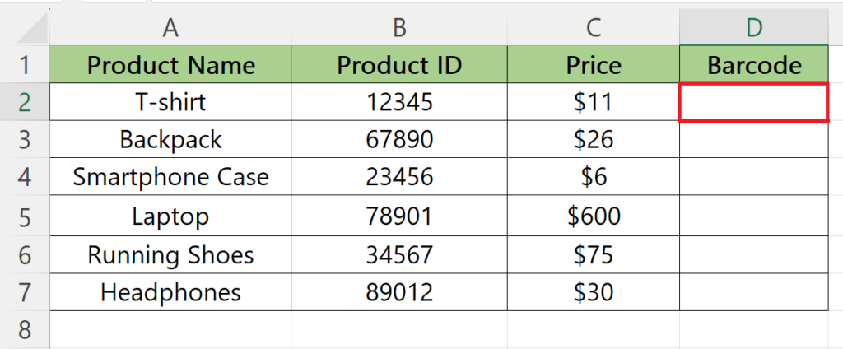Click the Product ID header cell
The height and width of the screenshot is (349, 843).
pos(399,64)
